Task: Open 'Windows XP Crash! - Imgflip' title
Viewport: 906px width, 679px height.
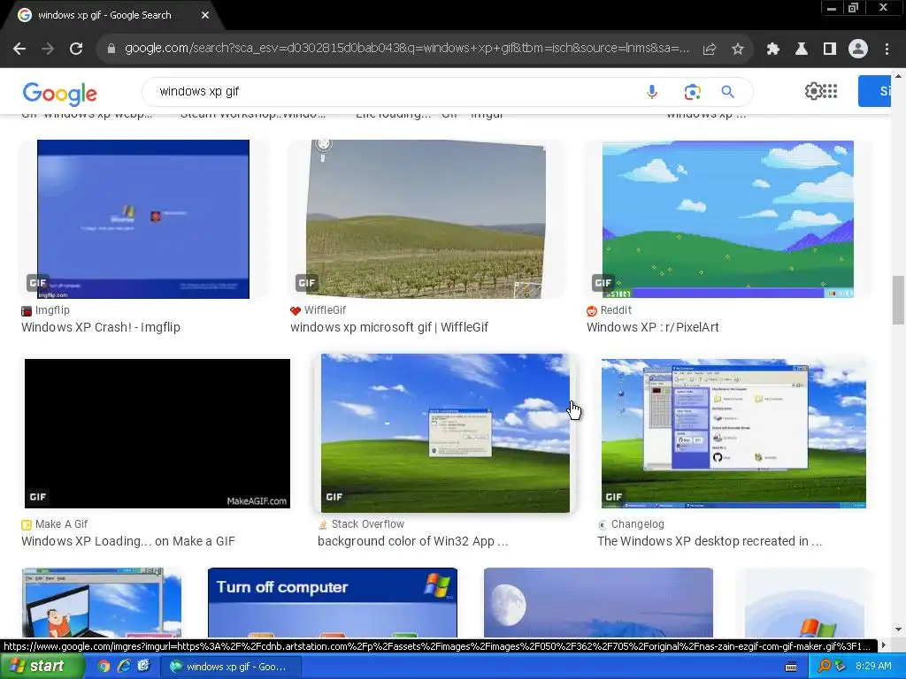Action: [x=101, y=327]
